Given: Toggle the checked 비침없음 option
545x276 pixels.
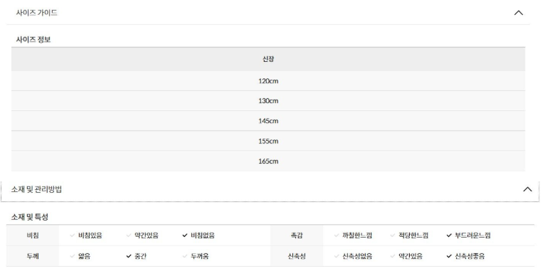Looking at the screenshot, I should pos(199,235).
